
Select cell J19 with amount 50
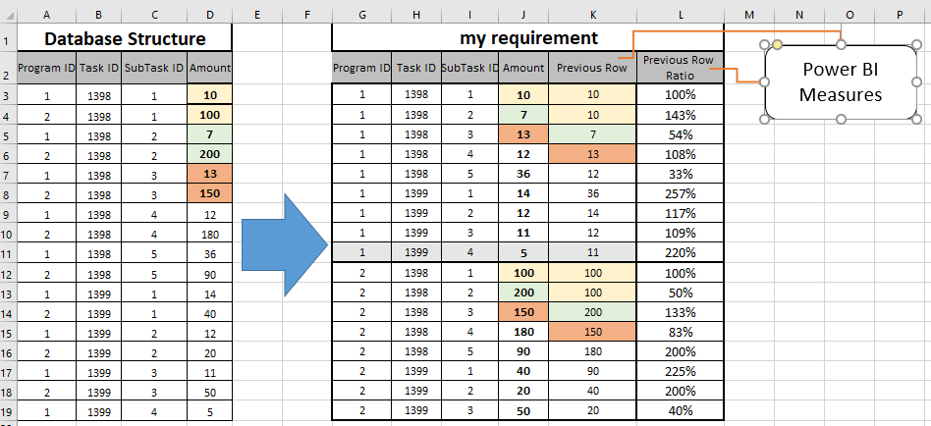[x=523, y=410]
